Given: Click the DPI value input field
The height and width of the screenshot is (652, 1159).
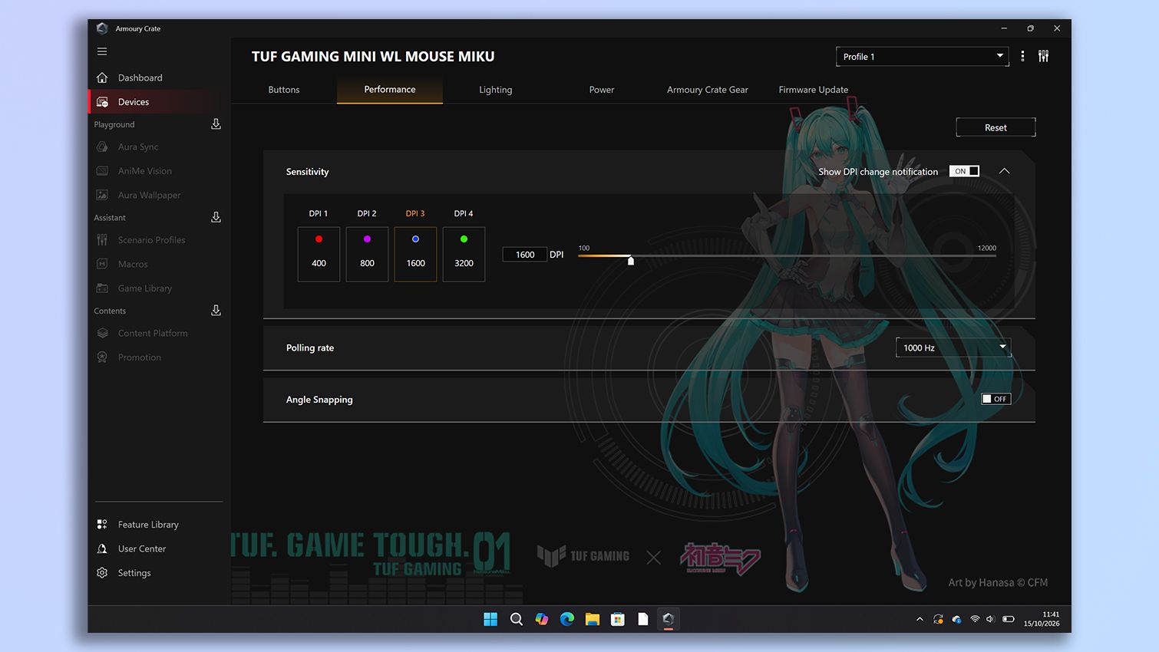Looking at the screenshot, I should pos(525,255).
